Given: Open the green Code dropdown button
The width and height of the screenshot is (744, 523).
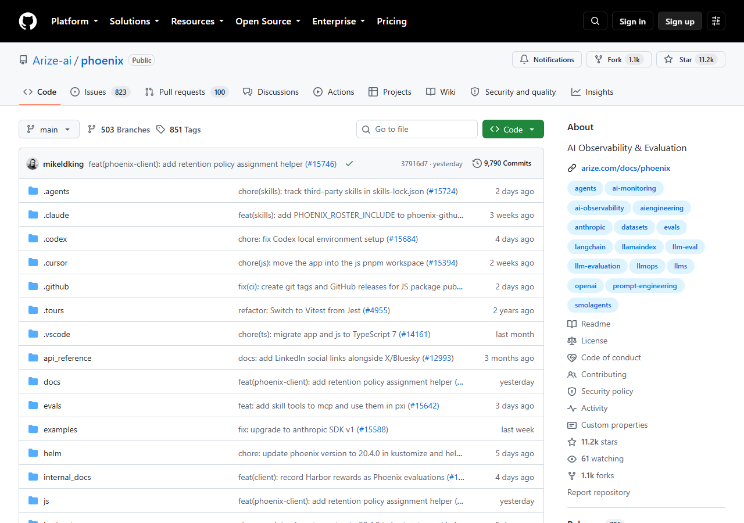Looking at the screenshot, I should [513, 129].
